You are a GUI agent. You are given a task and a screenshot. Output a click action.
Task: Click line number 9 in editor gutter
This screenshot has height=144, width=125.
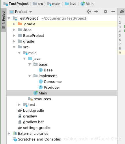coord(120,53)
